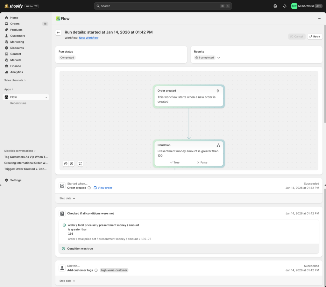Click the Retry button
326x287 pixels.
click(x=315, y=36)
